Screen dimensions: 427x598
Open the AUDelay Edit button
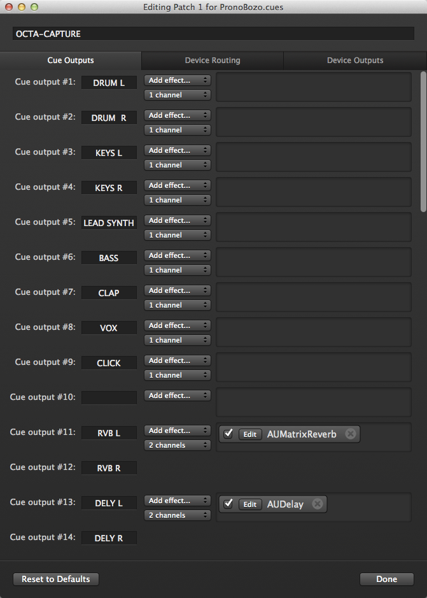point(250,504)
